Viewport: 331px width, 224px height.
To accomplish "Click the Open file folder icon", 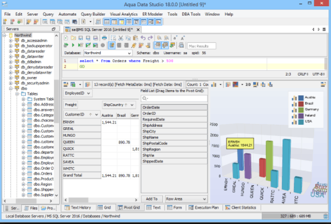I will 73,38.
